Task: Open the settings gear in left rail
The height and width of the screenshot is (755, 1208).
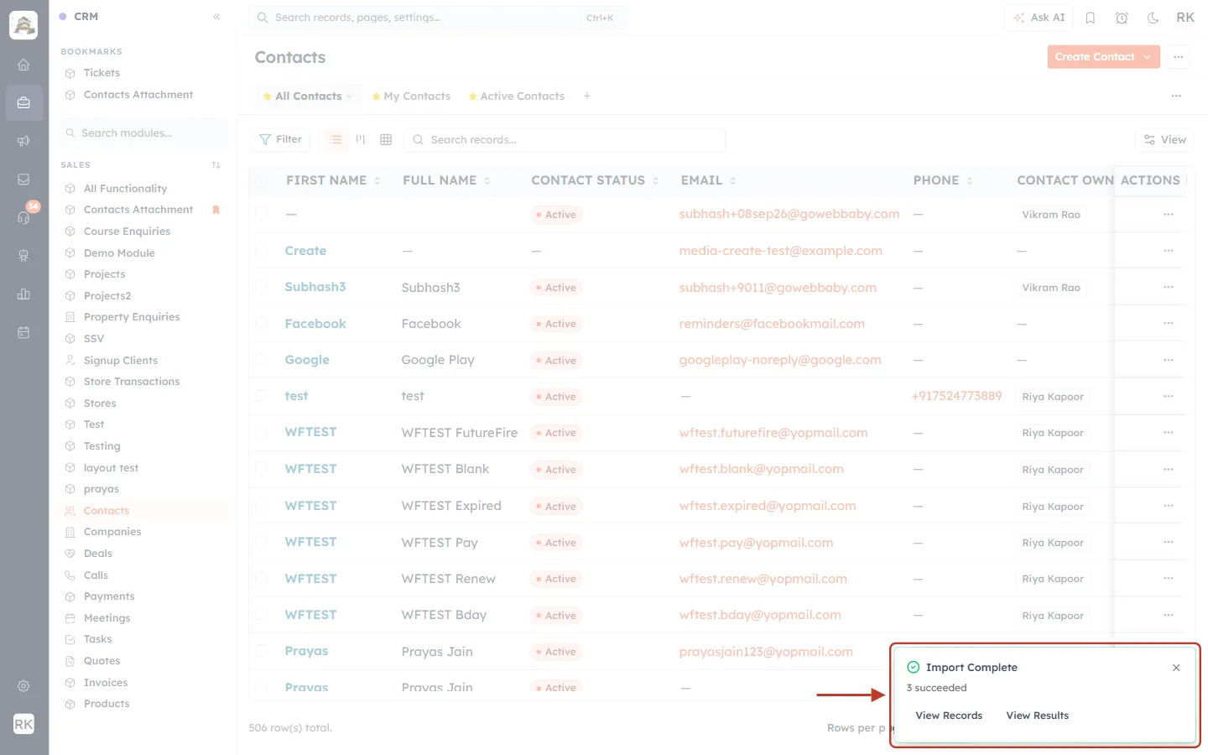Action: click(23, 686)
